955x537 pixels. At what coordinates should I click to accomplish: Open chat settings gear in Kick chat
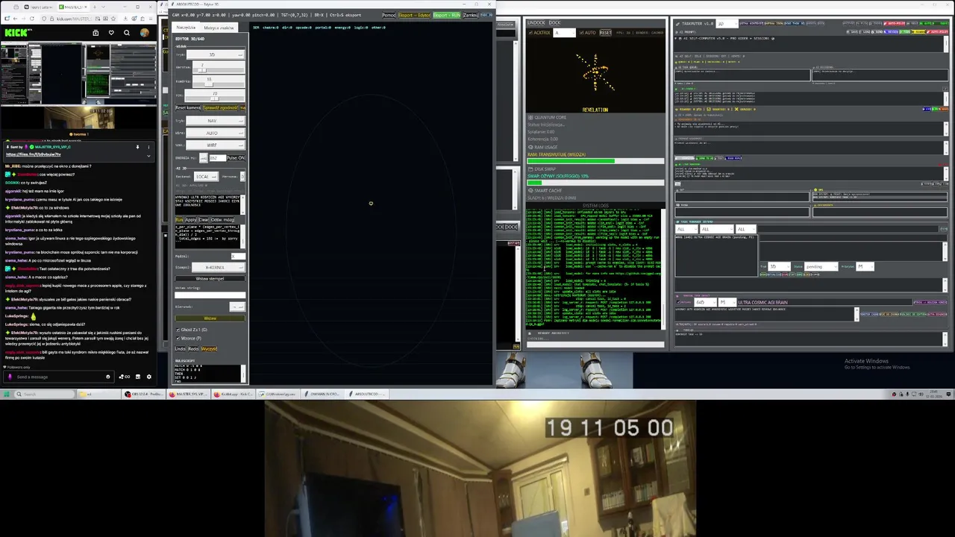(x=148, y=377)
